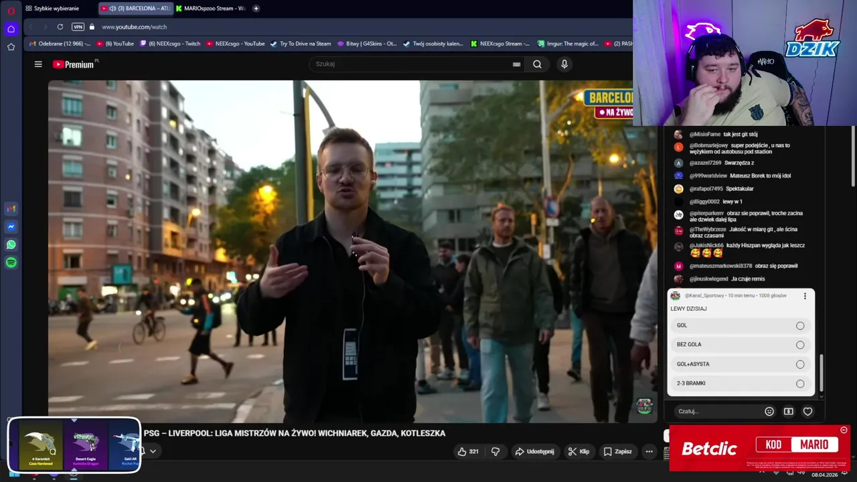Open NEEXcsgo - Twitch bookmark
Screen dimensions: 857x482
coord(169,44)
